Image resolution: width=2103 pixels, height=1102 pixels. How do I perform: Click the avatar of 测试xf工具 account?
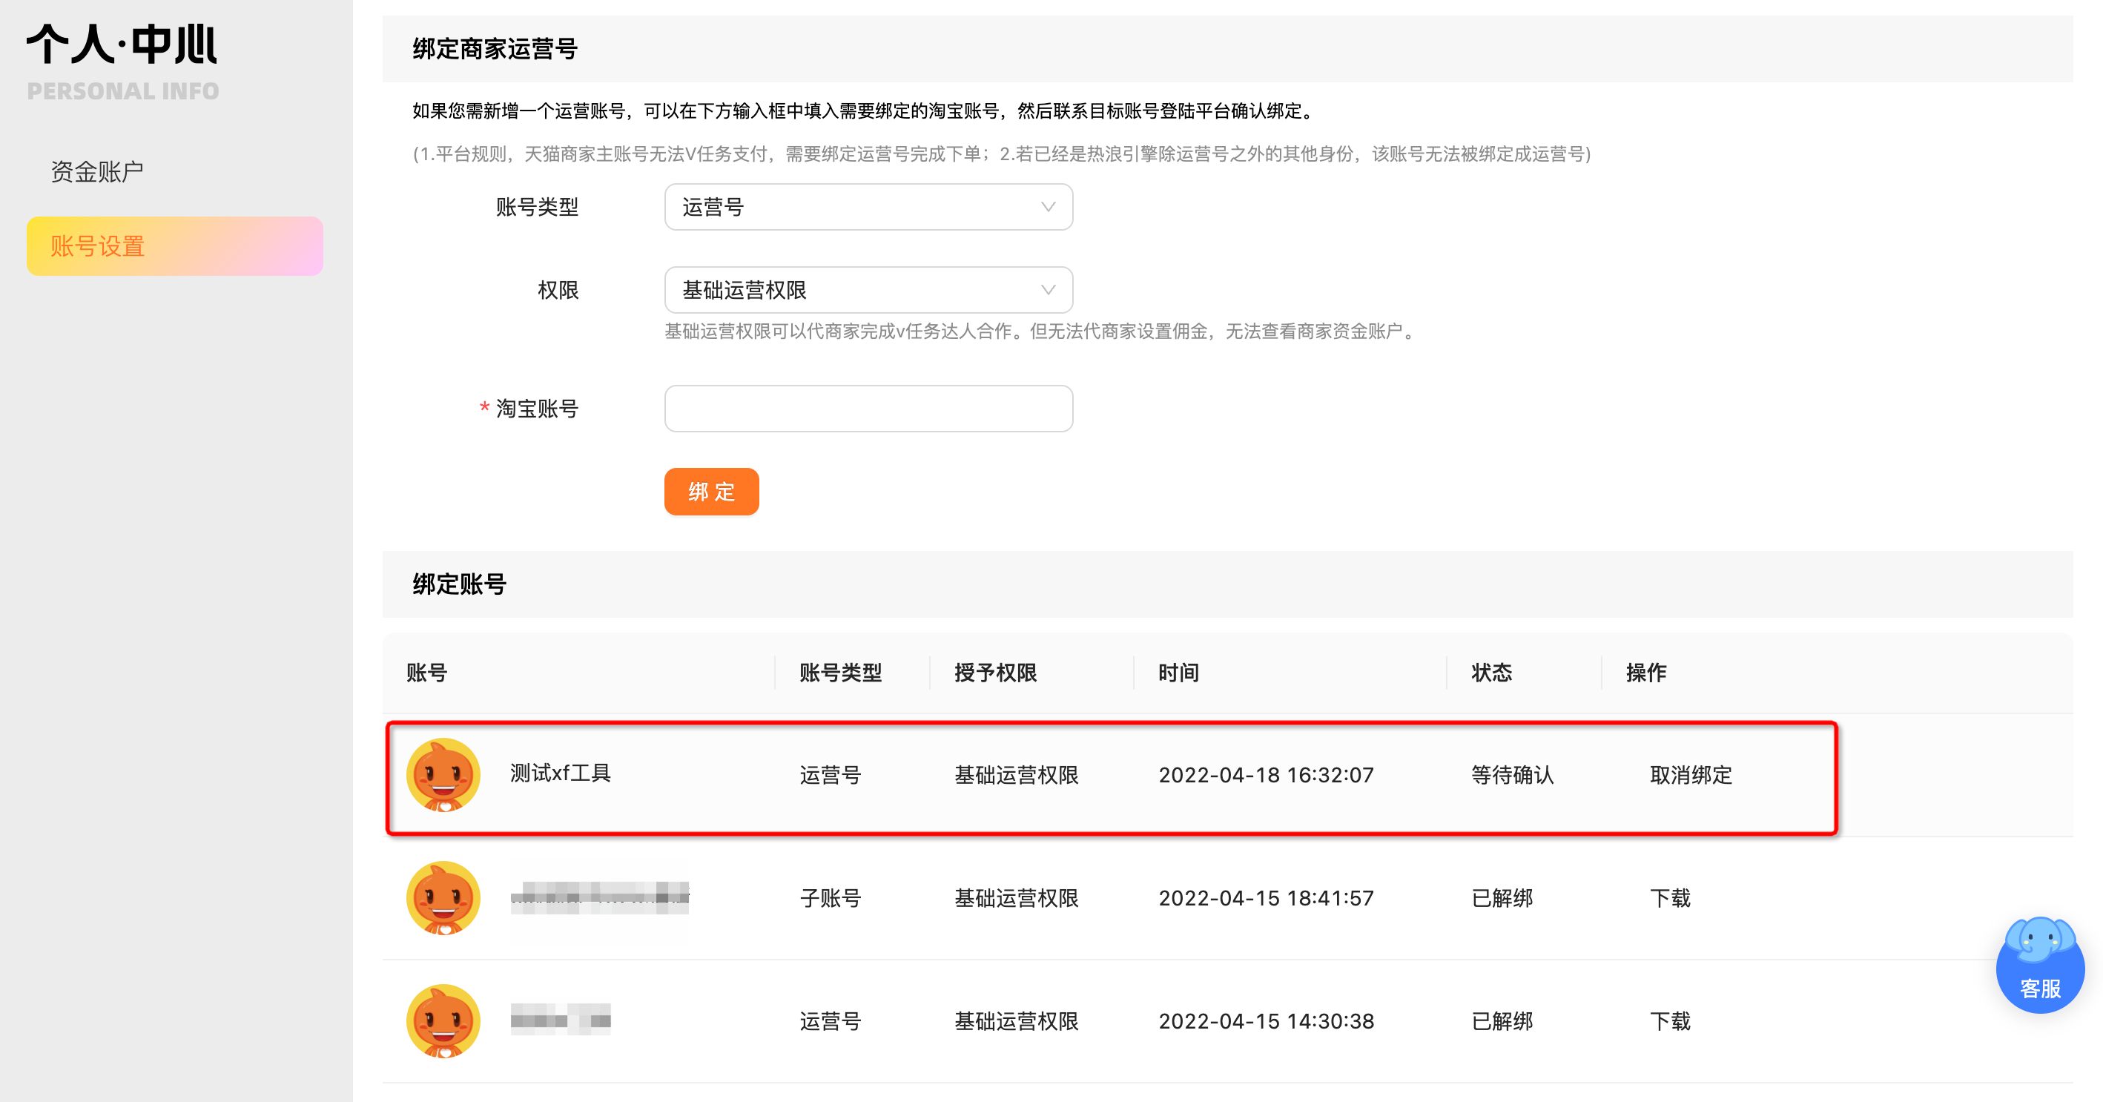tap(443, 775)
